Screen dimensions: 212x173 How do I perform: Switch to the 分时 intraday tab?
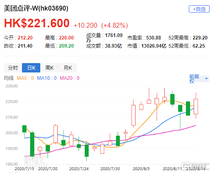click(x=13, y=68)
